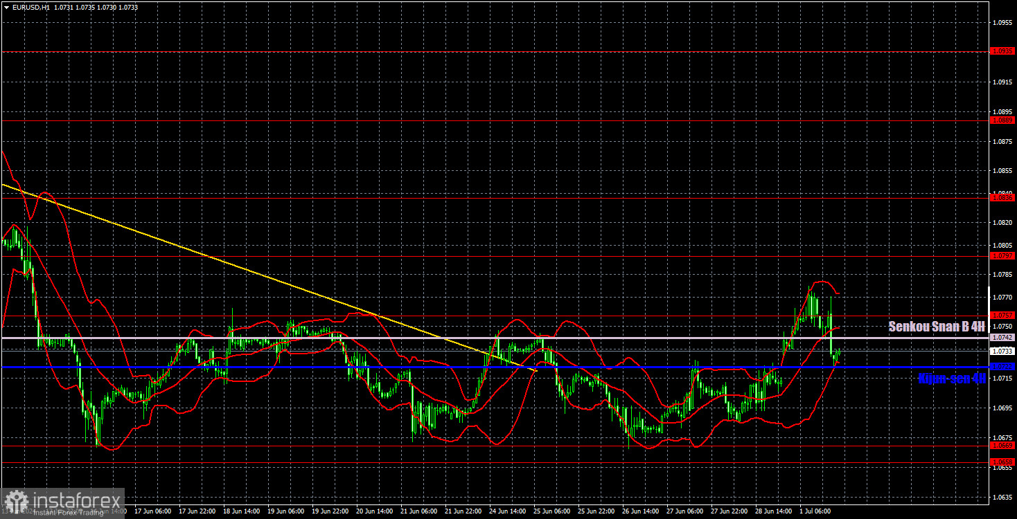Click the 19 Jun 22:00 time label
This screenshot has width=1017, height=519.
tap(330, 511)
